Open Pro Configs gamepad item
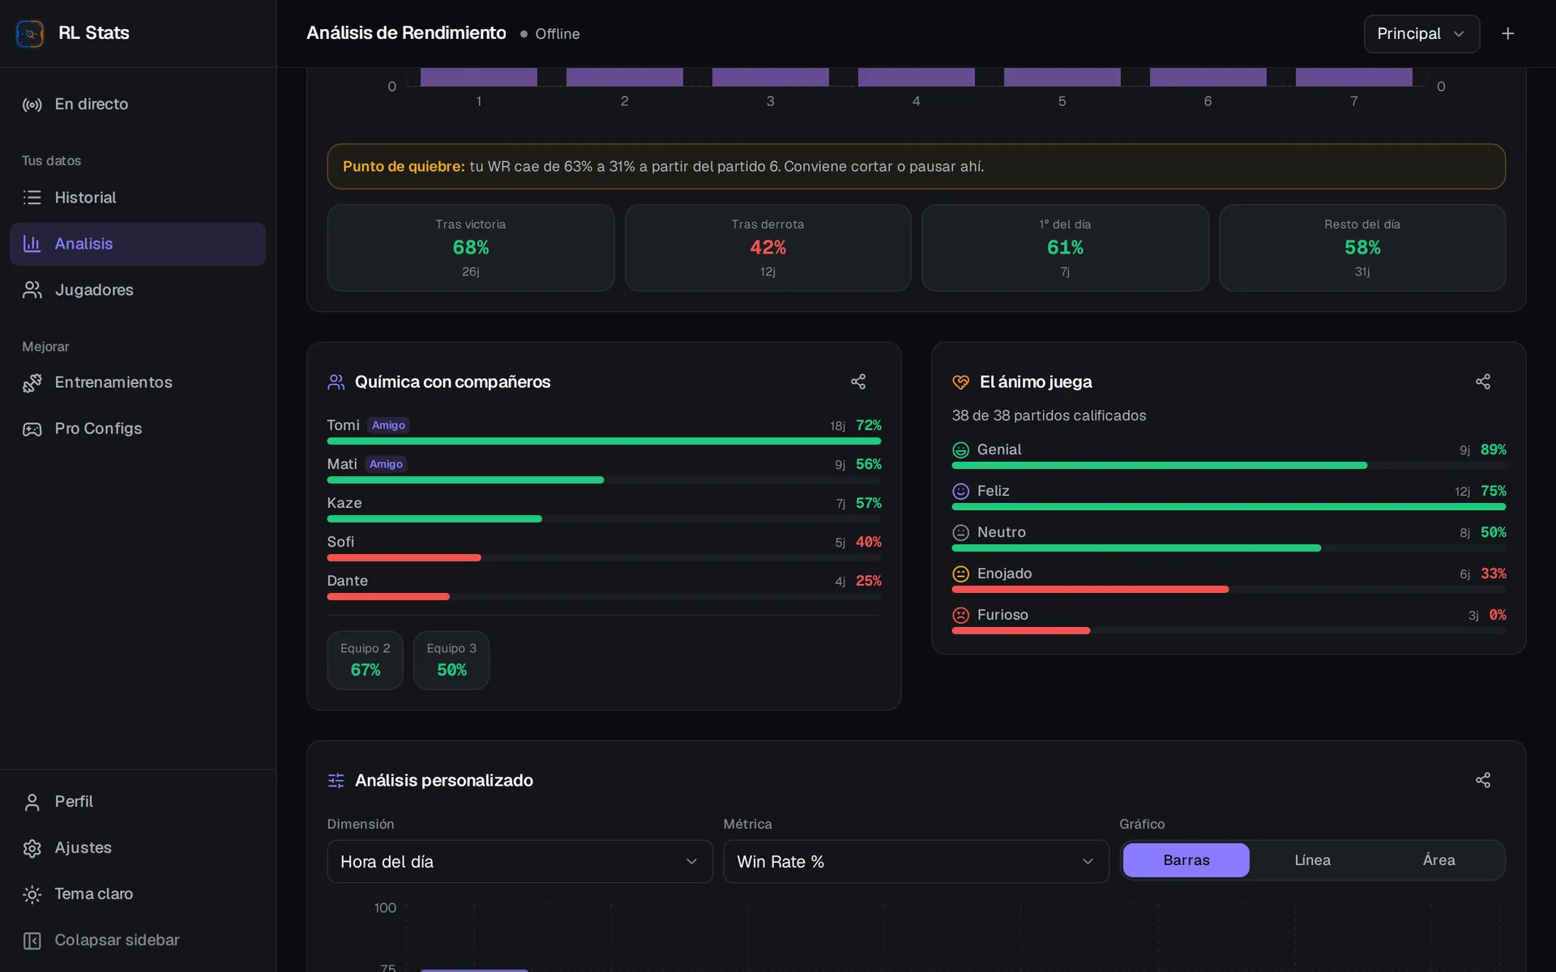This screenshot has width=1556, height=972. pos(138,428)
